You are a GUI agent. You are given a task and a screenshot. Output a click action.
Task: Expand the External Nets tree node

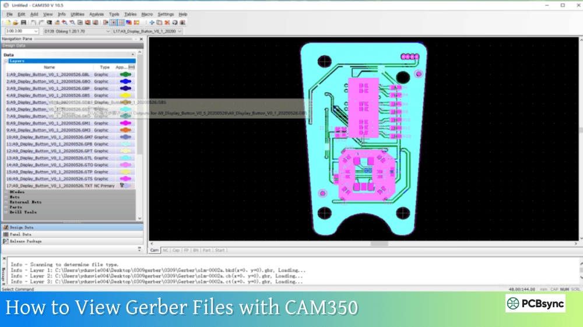pos(6,202)
